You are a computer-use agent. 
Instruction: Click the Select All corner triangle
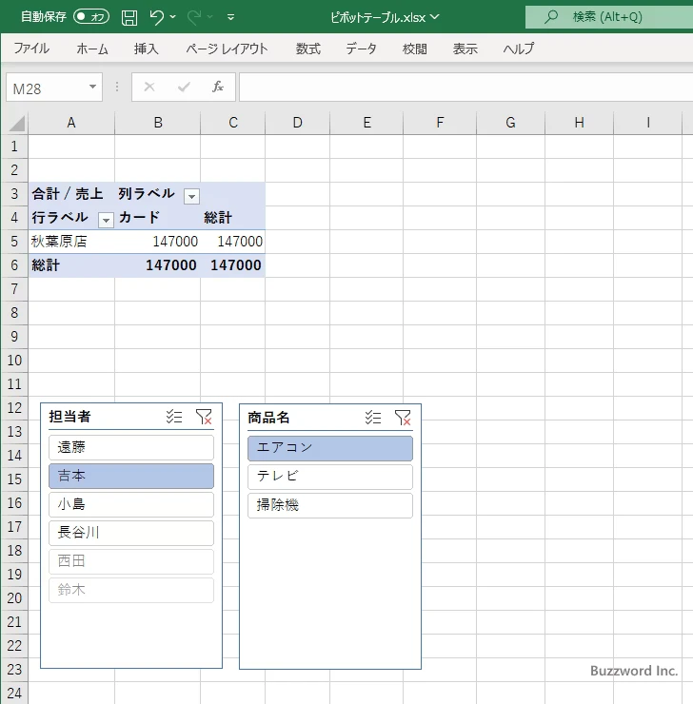pos(17,123)
